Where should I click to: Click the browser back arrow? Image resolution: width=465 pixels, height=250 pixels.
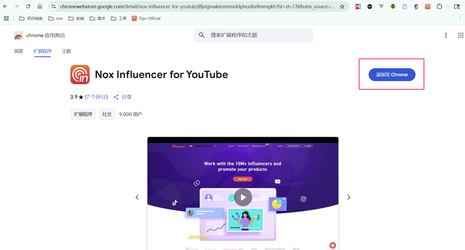5,6
